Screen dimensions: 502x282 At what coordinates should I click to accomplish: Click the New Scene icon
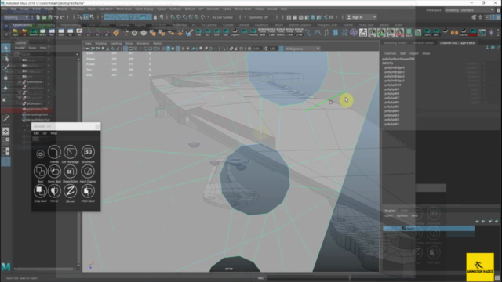click(38, 17)
